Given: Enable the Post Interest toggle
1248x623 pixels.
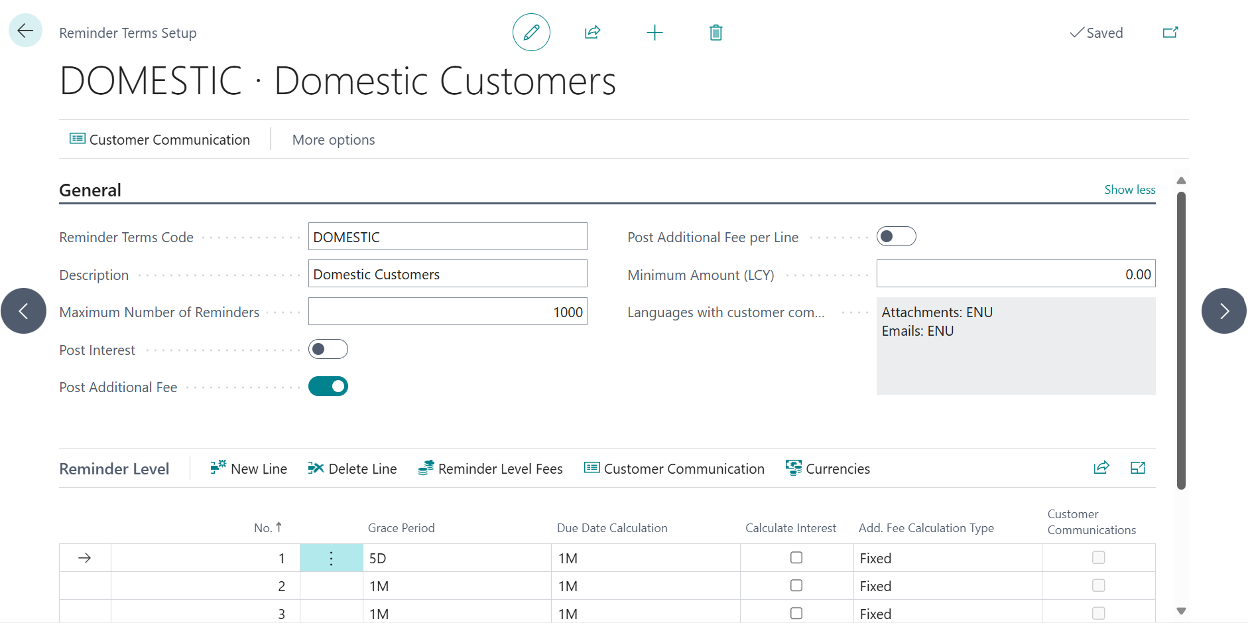Looking at the screenshot, I should pyautogui.click(x=328, y=349).
